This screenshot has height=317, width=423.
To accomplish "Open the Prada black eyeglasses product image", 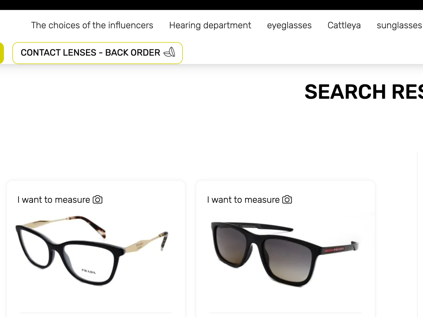I will click(92, 250).
